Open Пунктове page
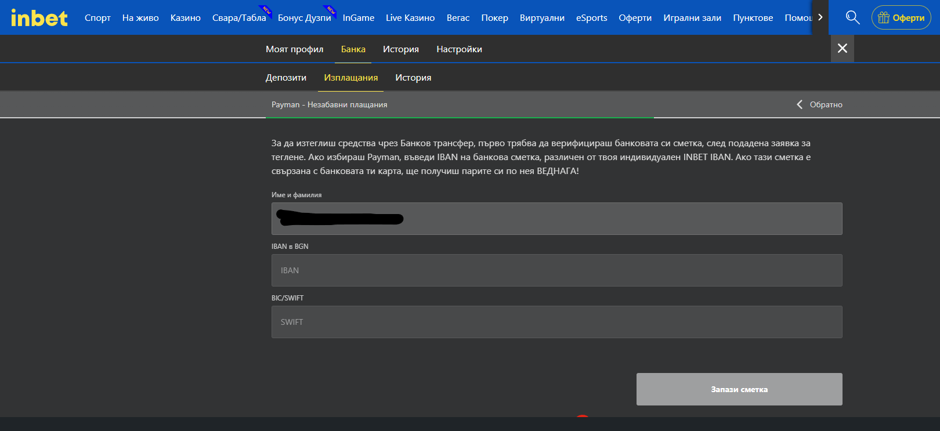This screenshot has height=431, width=940. click(x=753, y=18)
